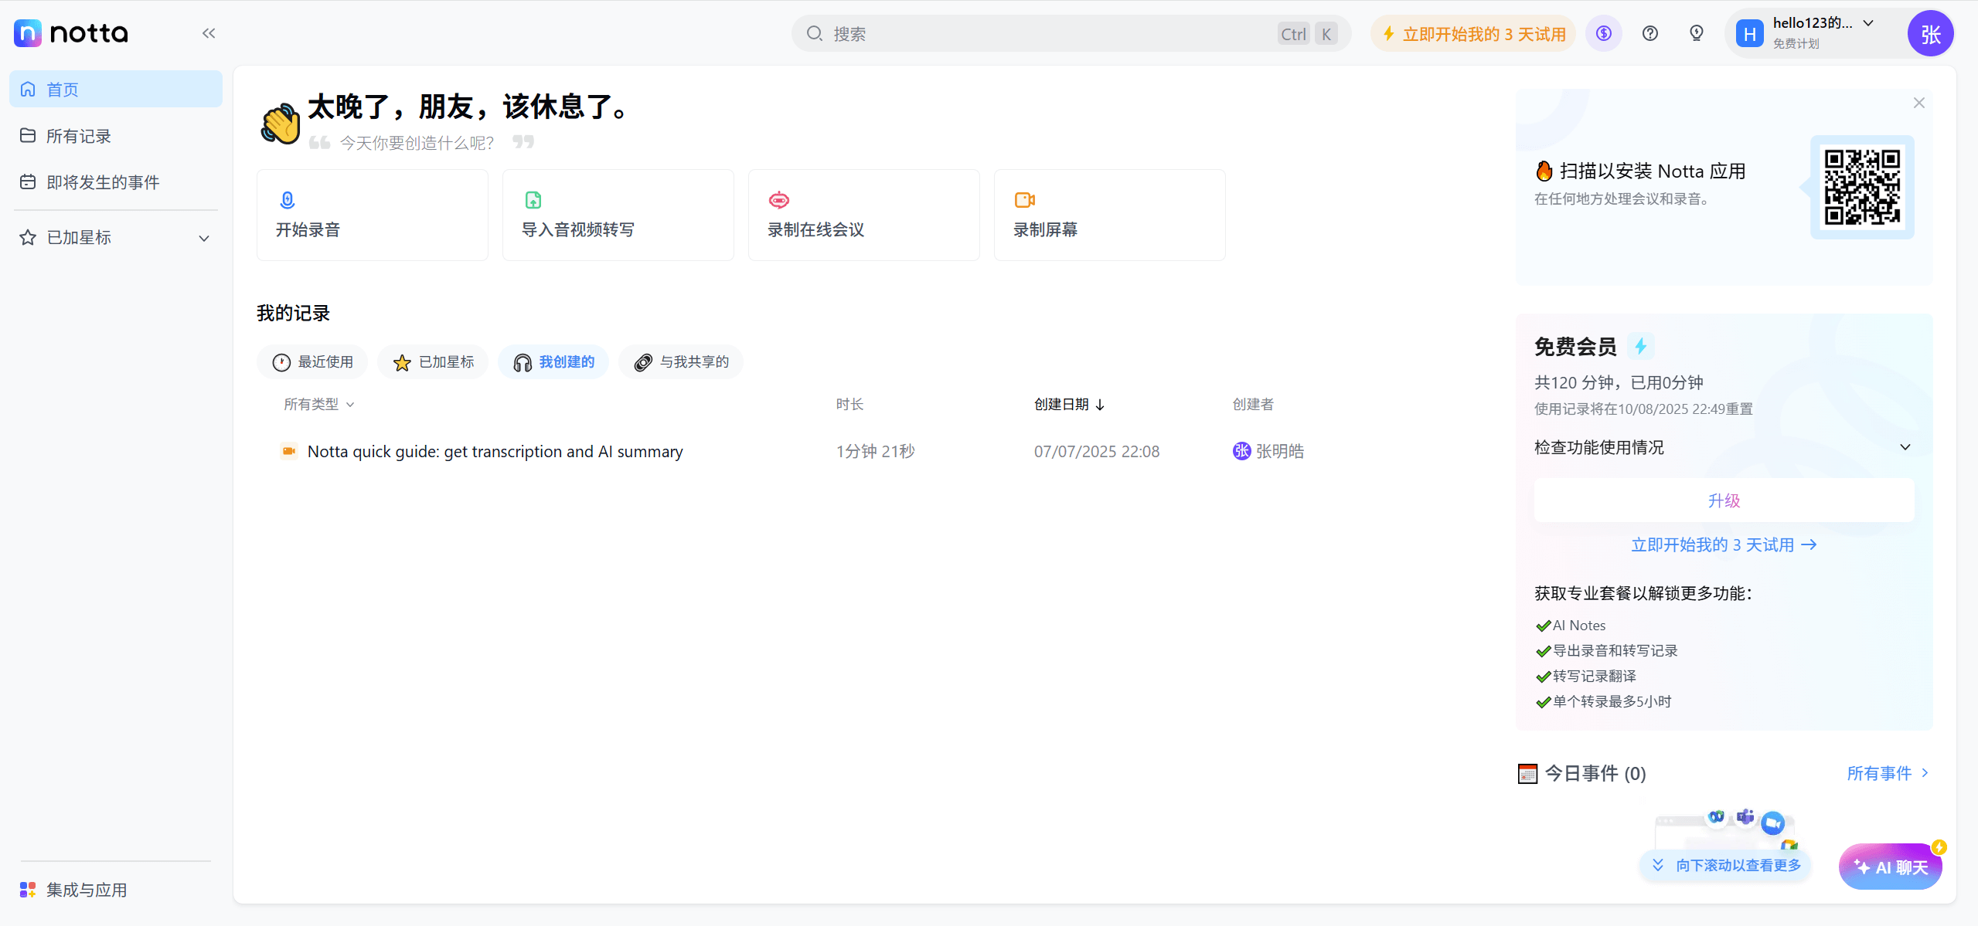Image resolution: width=1978 pixels, height=926 pixels.
Task: Open the lightbulb tips icon
Action: pyautogui.click(x=1696, y=33)
